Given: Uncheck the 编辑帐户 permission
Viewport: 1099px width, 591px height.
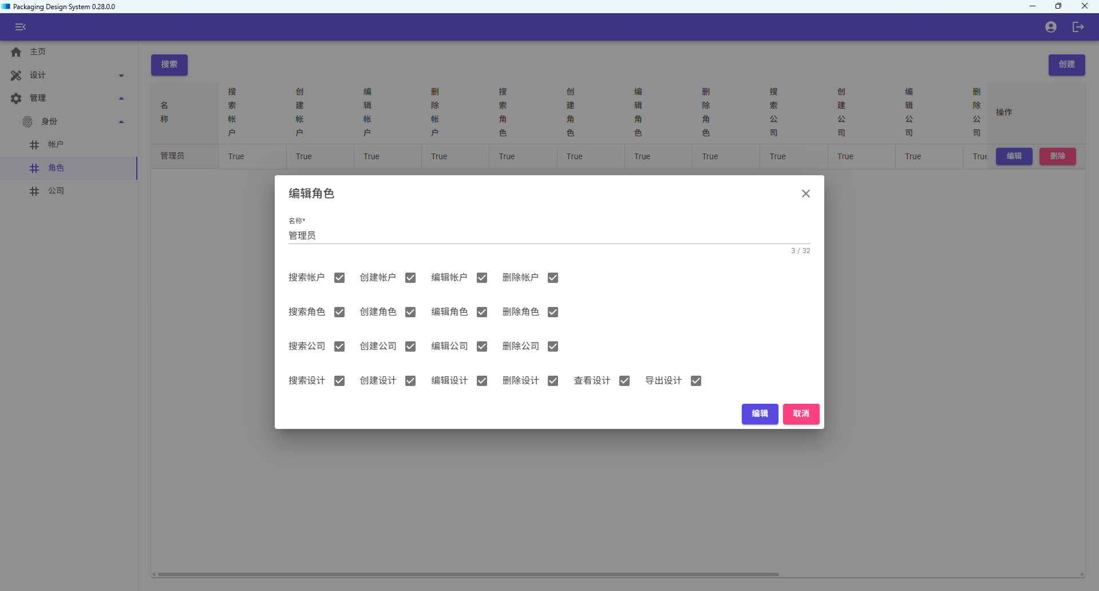Looking at the screenshot, I should tap(482, 278).
